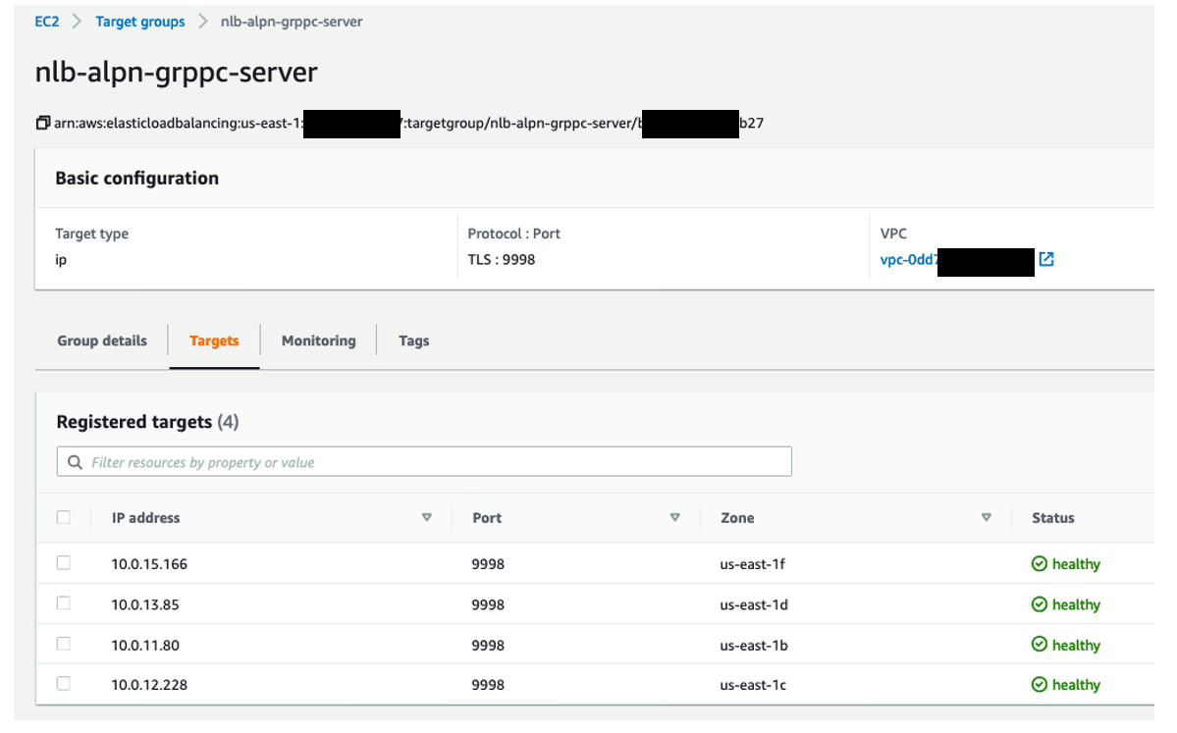This screenshot has width=1177, height=733.
Task: Click the search magnifier icon in filter
Action: (75, 462)
